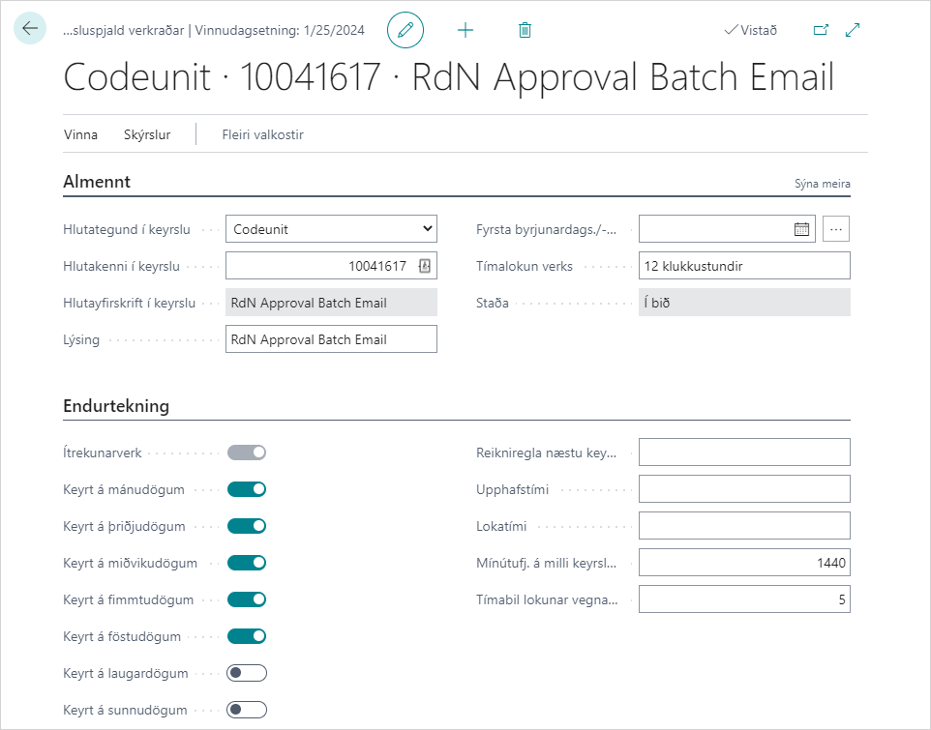Open the Hlutategund í keyrslu dropdown
Image resolution: width=931 pixels, height=730 pixels.
click(331, 229)
